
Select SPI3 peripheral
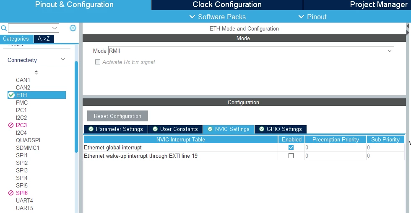(x=22, y=171)
